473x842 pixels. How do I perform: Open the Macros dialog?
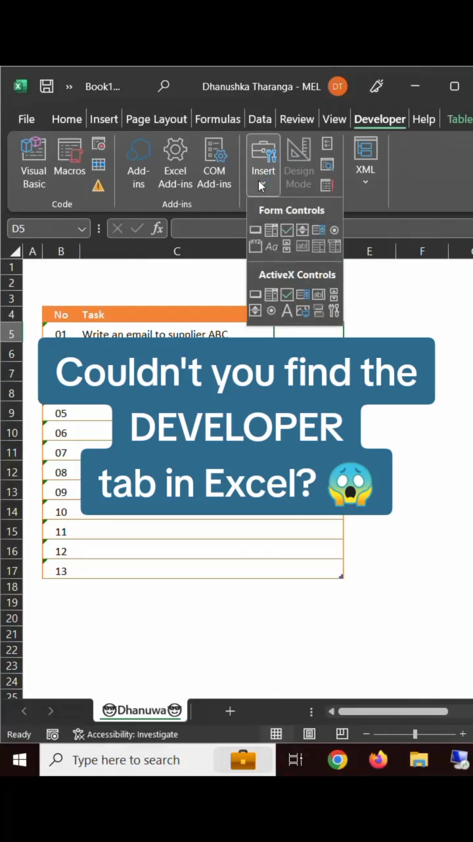point(70,158)
